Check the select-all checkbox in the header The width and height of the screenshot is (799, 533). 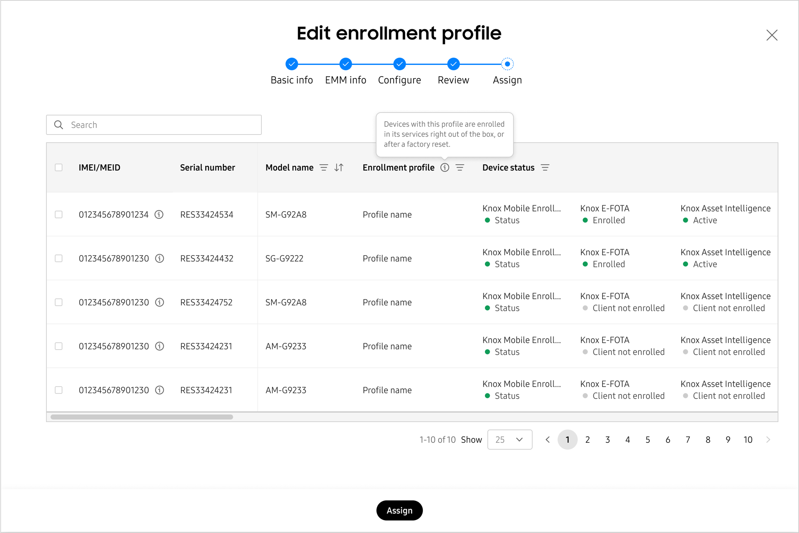point(59,168)
